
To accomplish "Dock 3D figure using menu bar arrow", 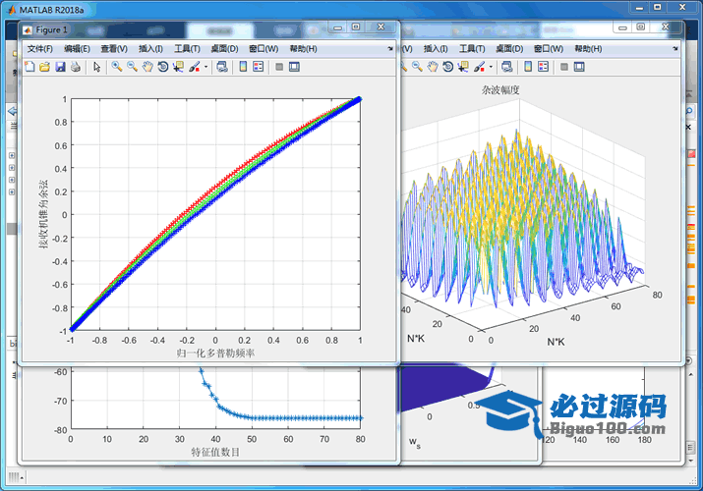I will [x=675, y=48].
